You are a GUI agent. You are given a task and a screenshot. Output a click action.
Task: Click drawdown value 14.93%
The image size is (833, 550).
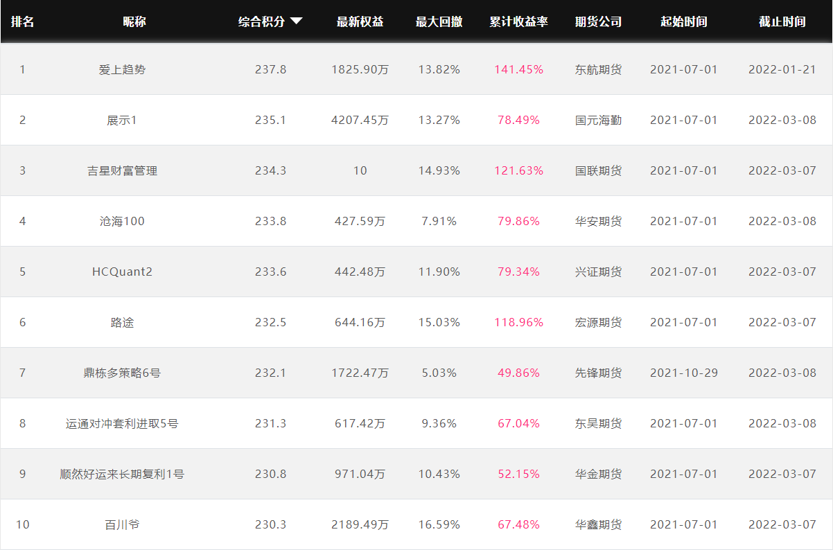439,170
